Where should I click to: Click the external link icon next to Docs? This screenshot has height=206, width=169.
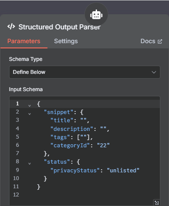pos(160,41)
